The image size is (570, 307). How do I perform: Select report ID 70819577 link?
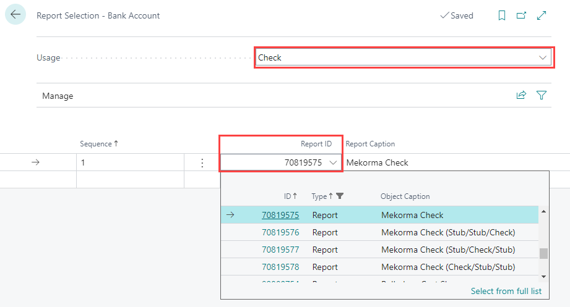click(280, 250)
